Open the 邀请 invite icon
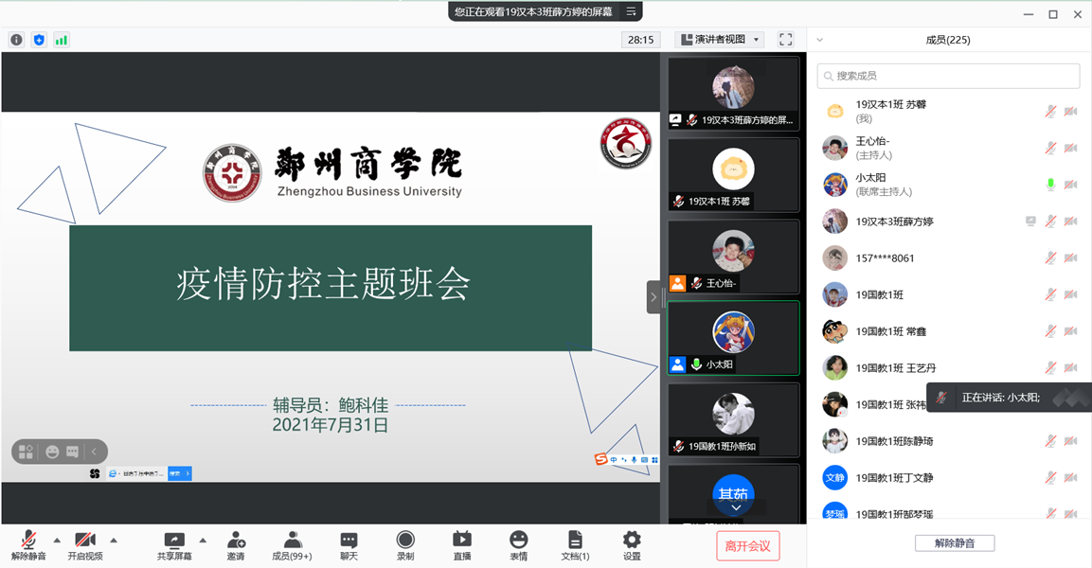The image size is (1092, 568). point(236,545)
